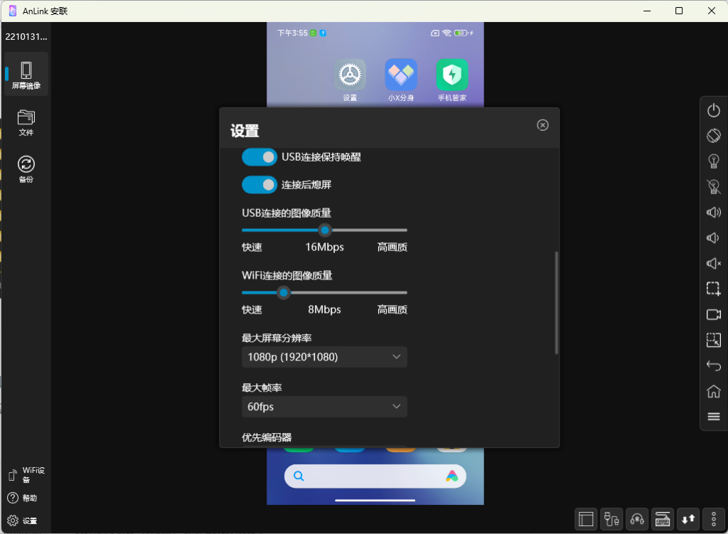The height and width of the screenshot is (534, 728).
Task: Rotate the phone screen
Action: 714,136
